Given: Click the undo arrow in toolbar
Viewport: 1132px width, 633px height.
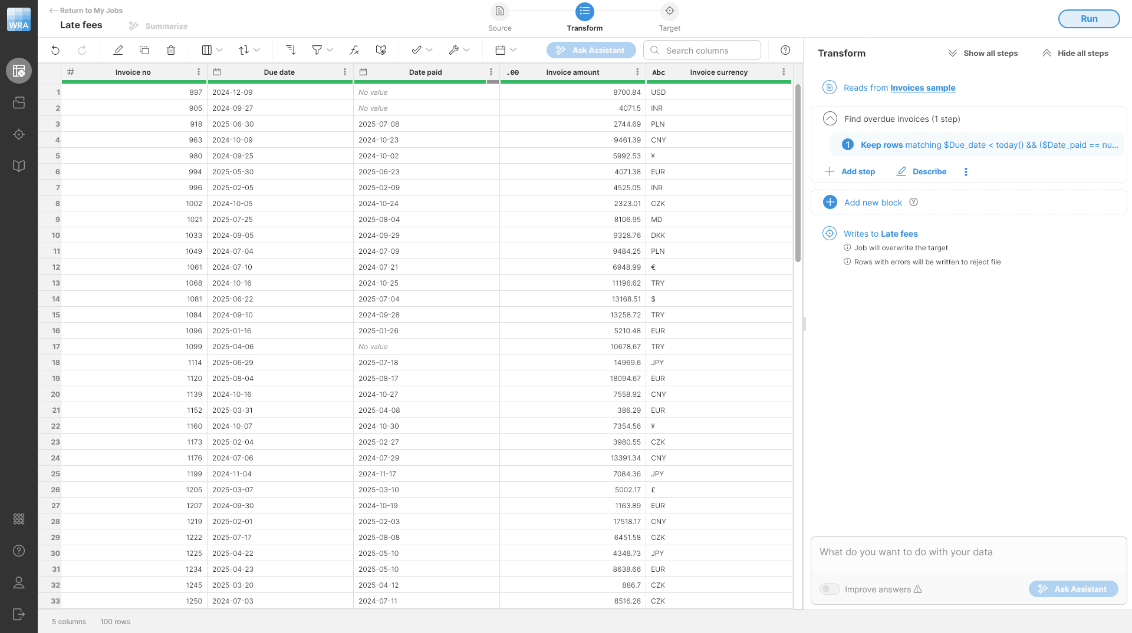Looking at the screenshot, I should pos(55,51).
